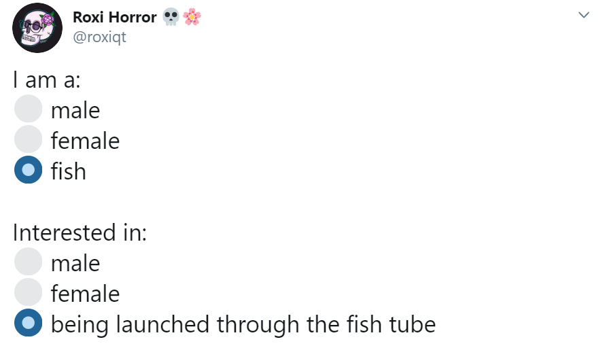Click the 'male' label under 'I am a'
605x346 pixels.
coord(75,111)
